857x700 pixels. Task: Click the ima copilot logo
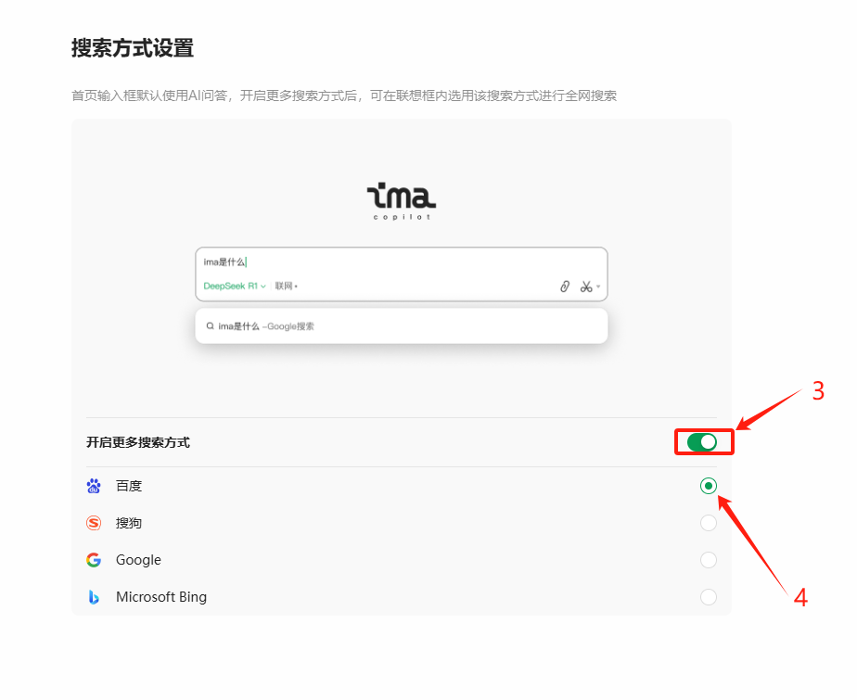[402, 201]
